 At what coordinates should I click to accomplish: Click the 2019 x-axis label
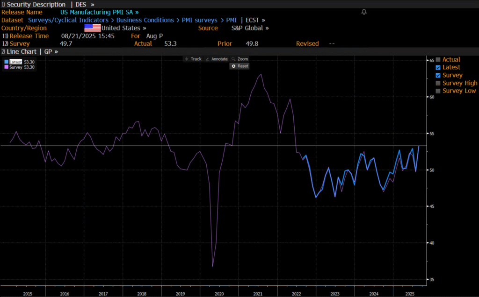[180, 294]
